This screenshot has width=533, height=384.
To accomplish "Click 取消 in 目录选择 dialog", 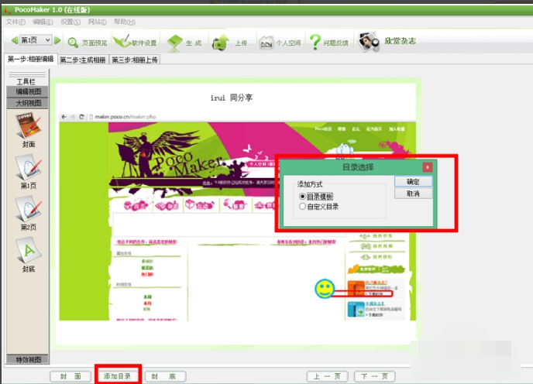I will tap(414, 194).
